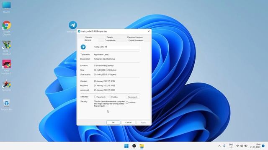The image size is (268, 150).
Task: Click the file name field in Properties
Action: (116, 47)
